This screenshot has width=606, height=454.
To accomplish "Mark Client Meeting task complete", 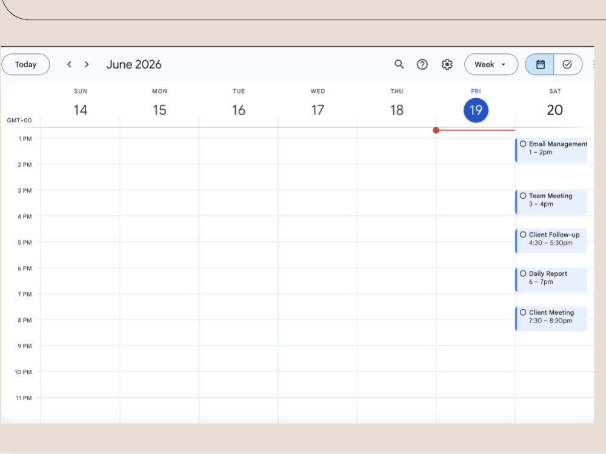I will click(x=523, y=312).
